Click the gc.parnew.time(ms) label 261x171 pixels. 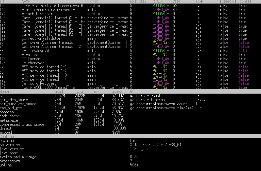pos(148,100)
